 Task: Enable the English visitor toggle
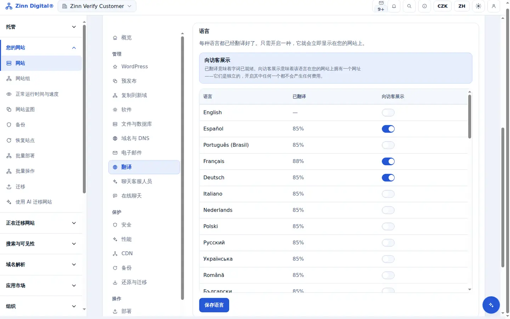coord(388,113)
